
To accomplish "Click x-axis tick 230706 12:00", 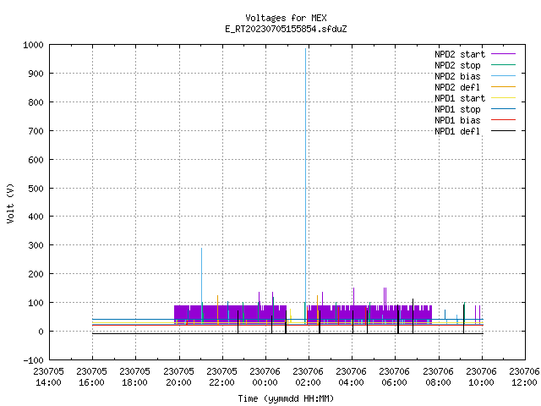I will (524, 377).
